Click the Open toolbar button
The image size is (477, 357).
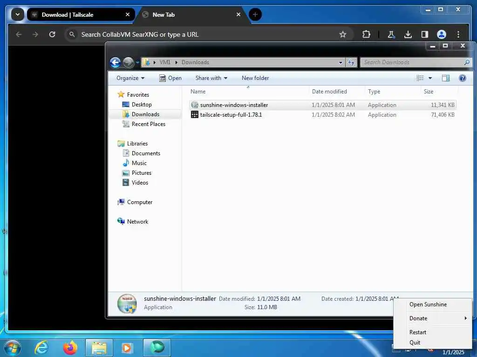tap(170, 78)
